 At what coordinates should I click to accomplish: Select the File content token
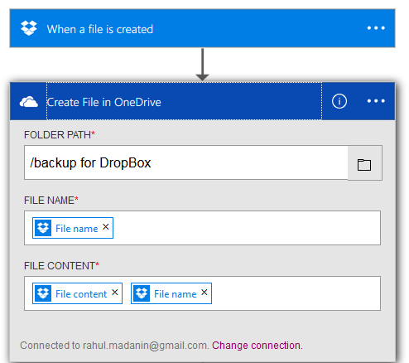[77, 293]
